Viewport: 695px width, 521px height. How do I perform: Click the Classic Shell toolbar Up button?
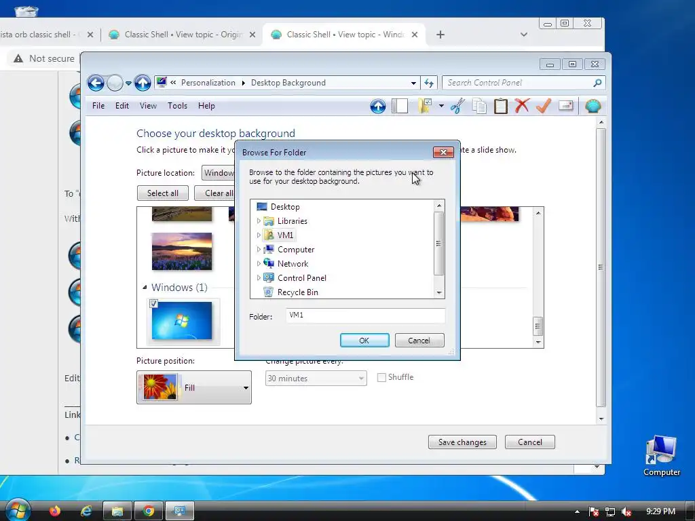click(x=377, y=107)
